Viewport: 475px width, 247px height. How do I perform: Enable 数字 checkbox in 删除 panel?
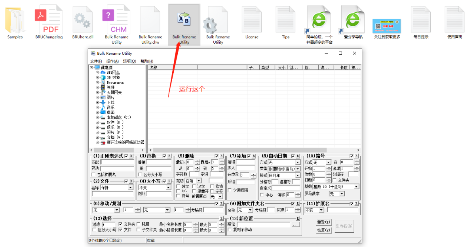pyautogui.click(x=178, y=186)
